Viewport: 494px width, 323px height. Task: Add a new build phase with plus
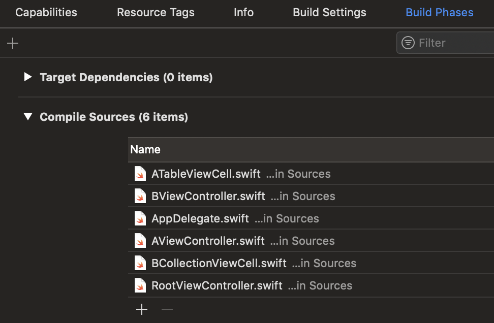tap(13, 43)
